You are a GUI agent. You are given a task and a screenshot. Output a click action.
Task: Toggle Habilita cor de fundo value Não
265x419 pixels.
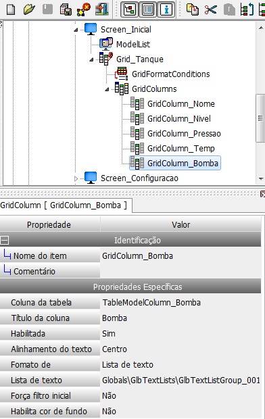pyautogui.click(x=180, y=411)
